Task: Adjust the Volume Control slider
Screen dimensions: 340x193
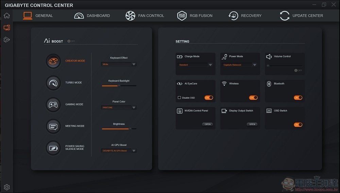Action: click(284, 66)
